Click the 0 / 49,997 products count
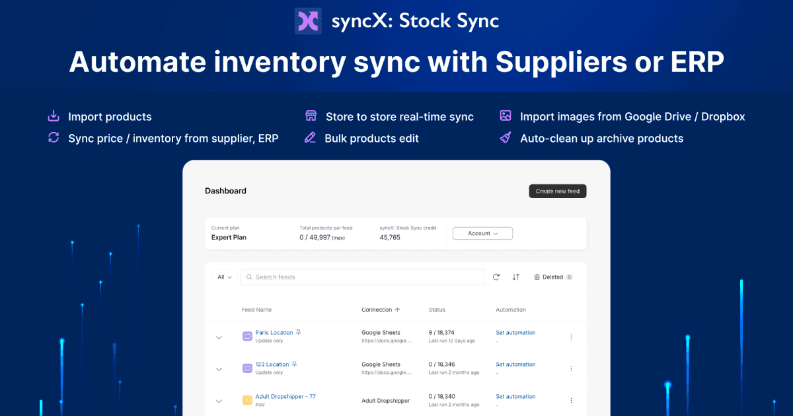 click(322, 237)
